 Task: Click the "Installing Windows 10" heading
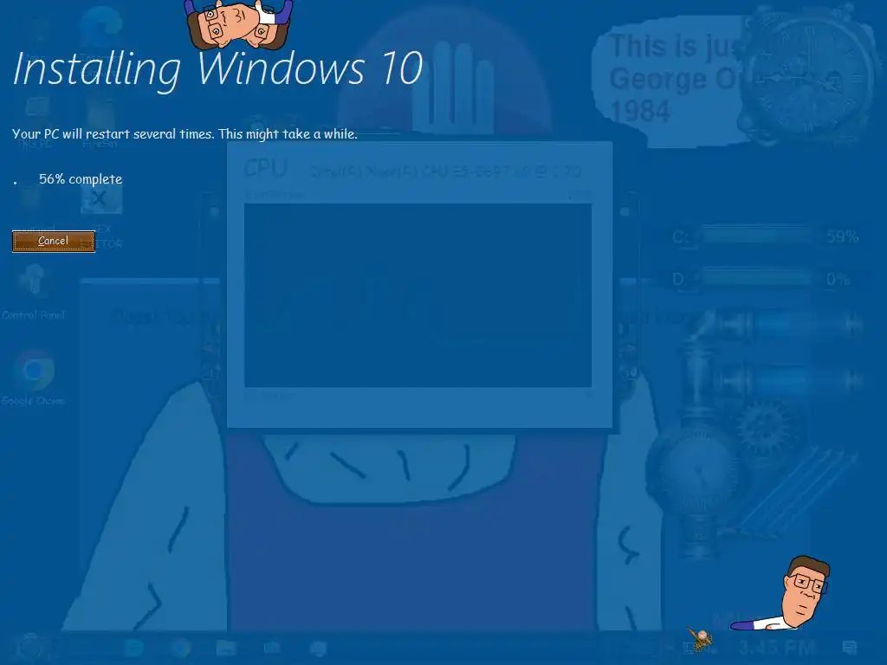217,69
